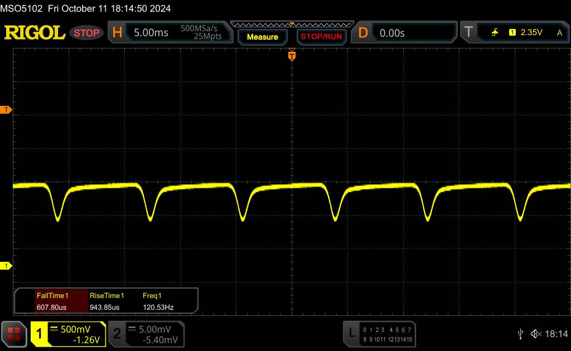The height and width of the screenshot is (351, 571).
Task: Select the orange trigger position marker at top
Action: pyautogui.click(x=291, y=55)
